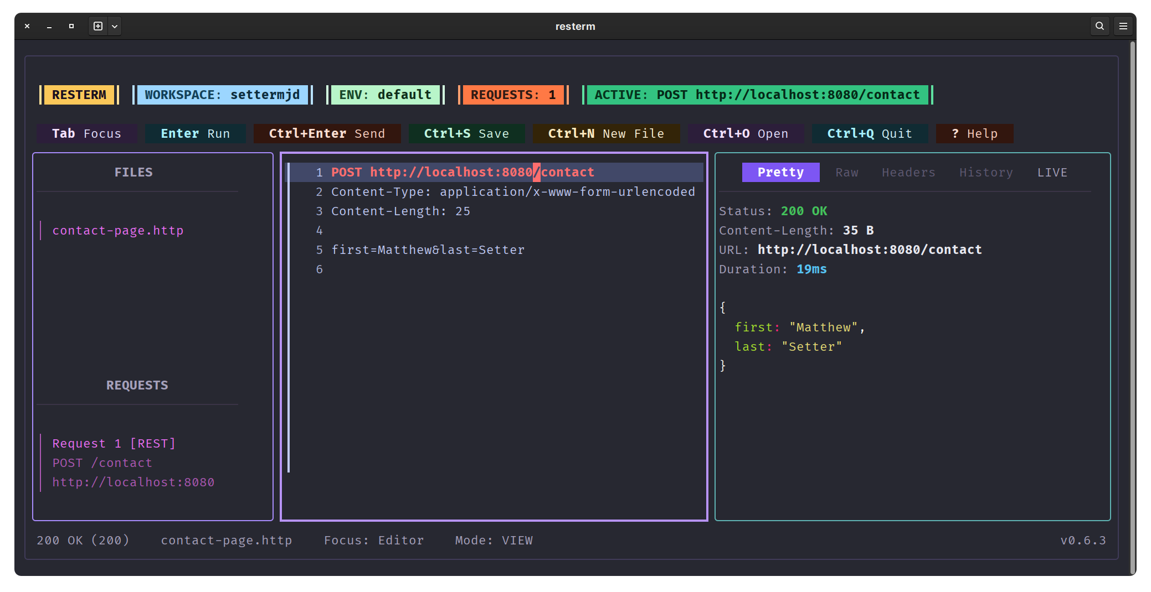Viewport: 1151px width, 592px height.
Task: Open the tab options dropdown arrow
Action: coord(115,26)
